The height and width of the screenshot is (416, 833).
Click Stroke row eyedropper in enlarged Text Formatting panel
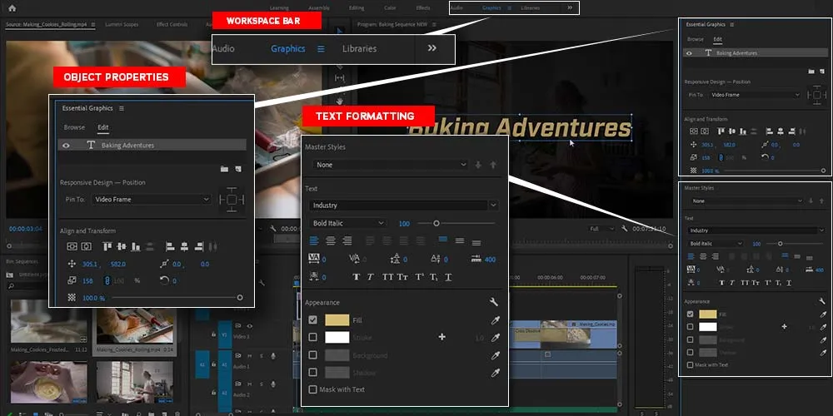[495, 338]
